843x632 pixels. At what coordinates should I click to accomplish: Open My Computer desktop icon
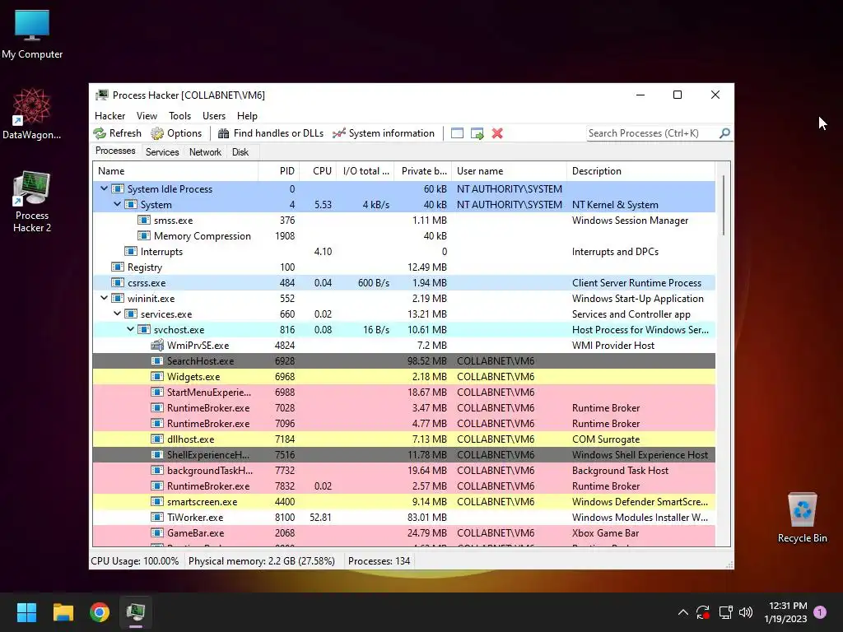pos(32,35)
